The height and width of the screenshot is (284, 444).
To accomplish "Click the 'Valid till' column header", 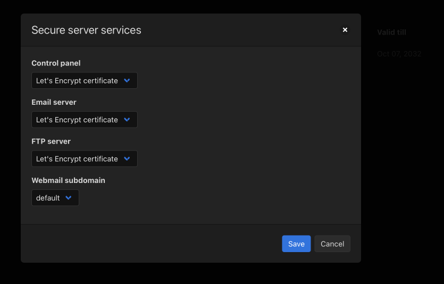I will coord(391,32).
